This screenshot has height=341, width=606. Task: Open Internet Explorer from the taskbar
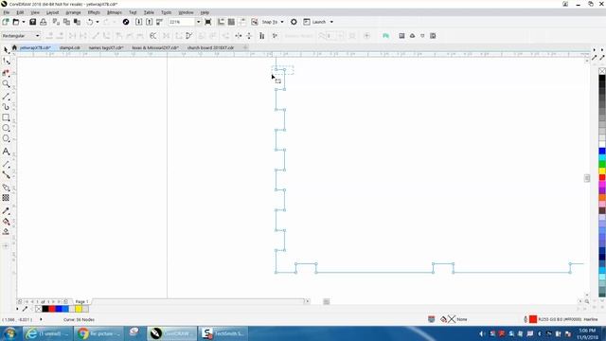coord(47,333)
